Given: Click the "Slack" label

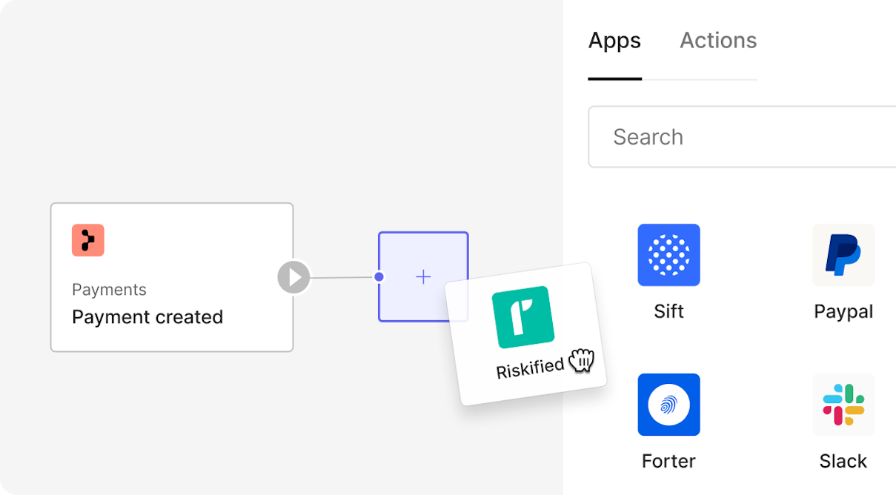Looking at the screenshot, I should click(x=843, y=461).
